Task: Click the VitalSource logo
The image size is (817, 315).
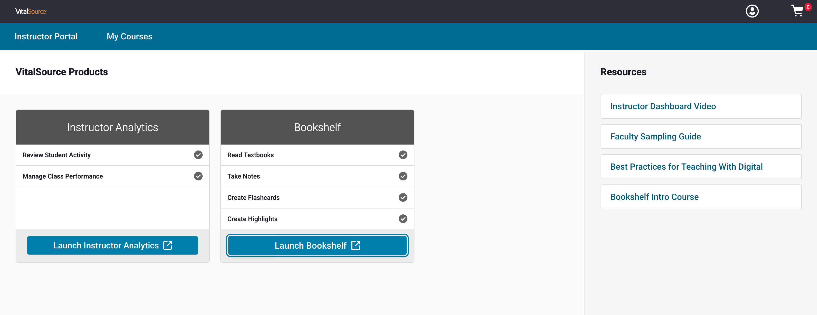Action: point(31,11)
